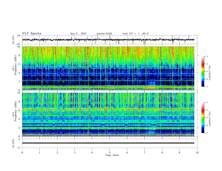222x171 pixels.
Task: Click time axis tick label "10" at bottom
Action: coord(197,153)
